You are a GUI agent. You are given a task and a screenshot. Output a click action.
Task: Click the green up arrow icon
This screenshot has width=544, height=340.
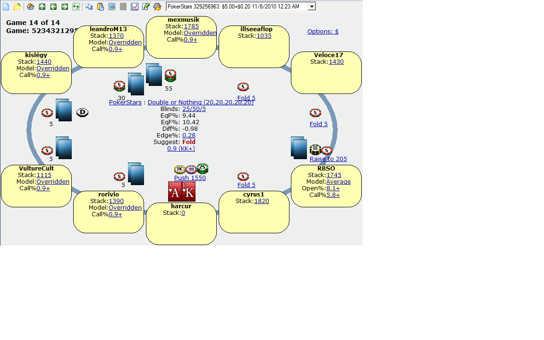pyautogui.click(x=42, y=7)
